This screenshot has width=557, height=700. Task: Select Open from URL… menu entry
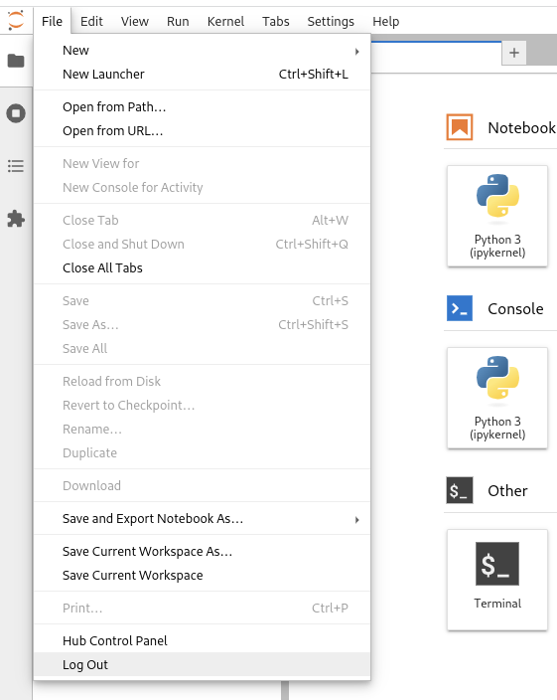point(202,131)
